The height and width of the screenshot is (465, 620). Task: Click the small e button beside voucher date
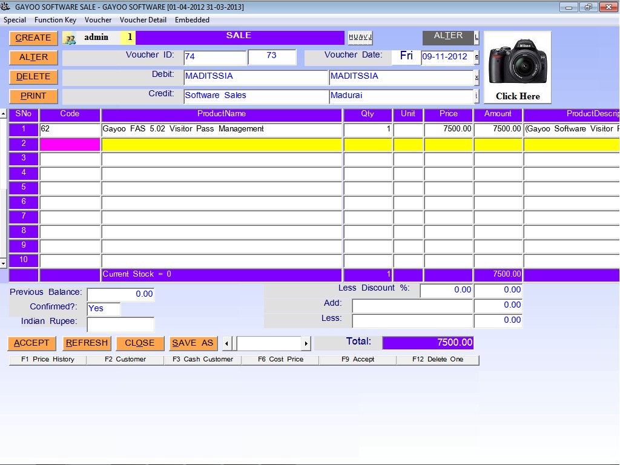pos(477,58)
